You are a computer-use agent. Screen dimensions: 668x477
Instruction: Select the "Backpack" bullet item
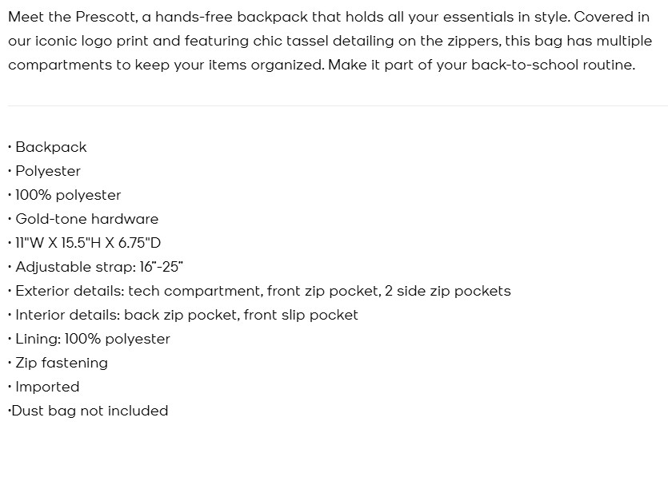(x=50, y=147)
